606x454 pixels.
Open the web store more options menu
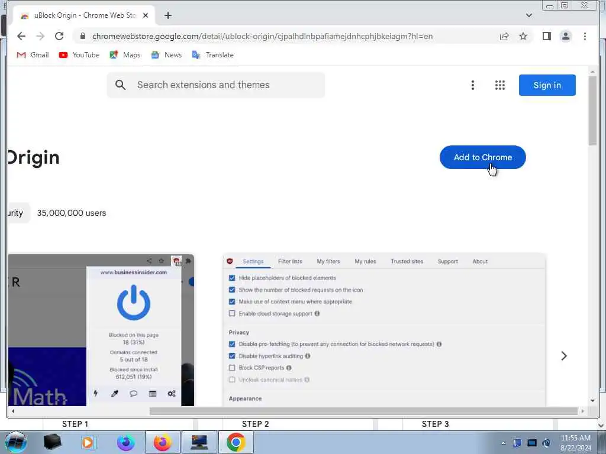[x=473, y=85]
